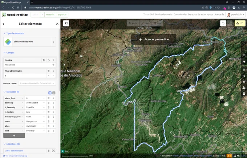Switch tags to text view
The height and width of the screenshot is (158, 247).
click(54, 93)
